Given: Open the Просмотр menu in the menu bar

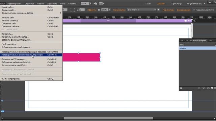Looking at the screenshot, I should click(x=52, y=4).
